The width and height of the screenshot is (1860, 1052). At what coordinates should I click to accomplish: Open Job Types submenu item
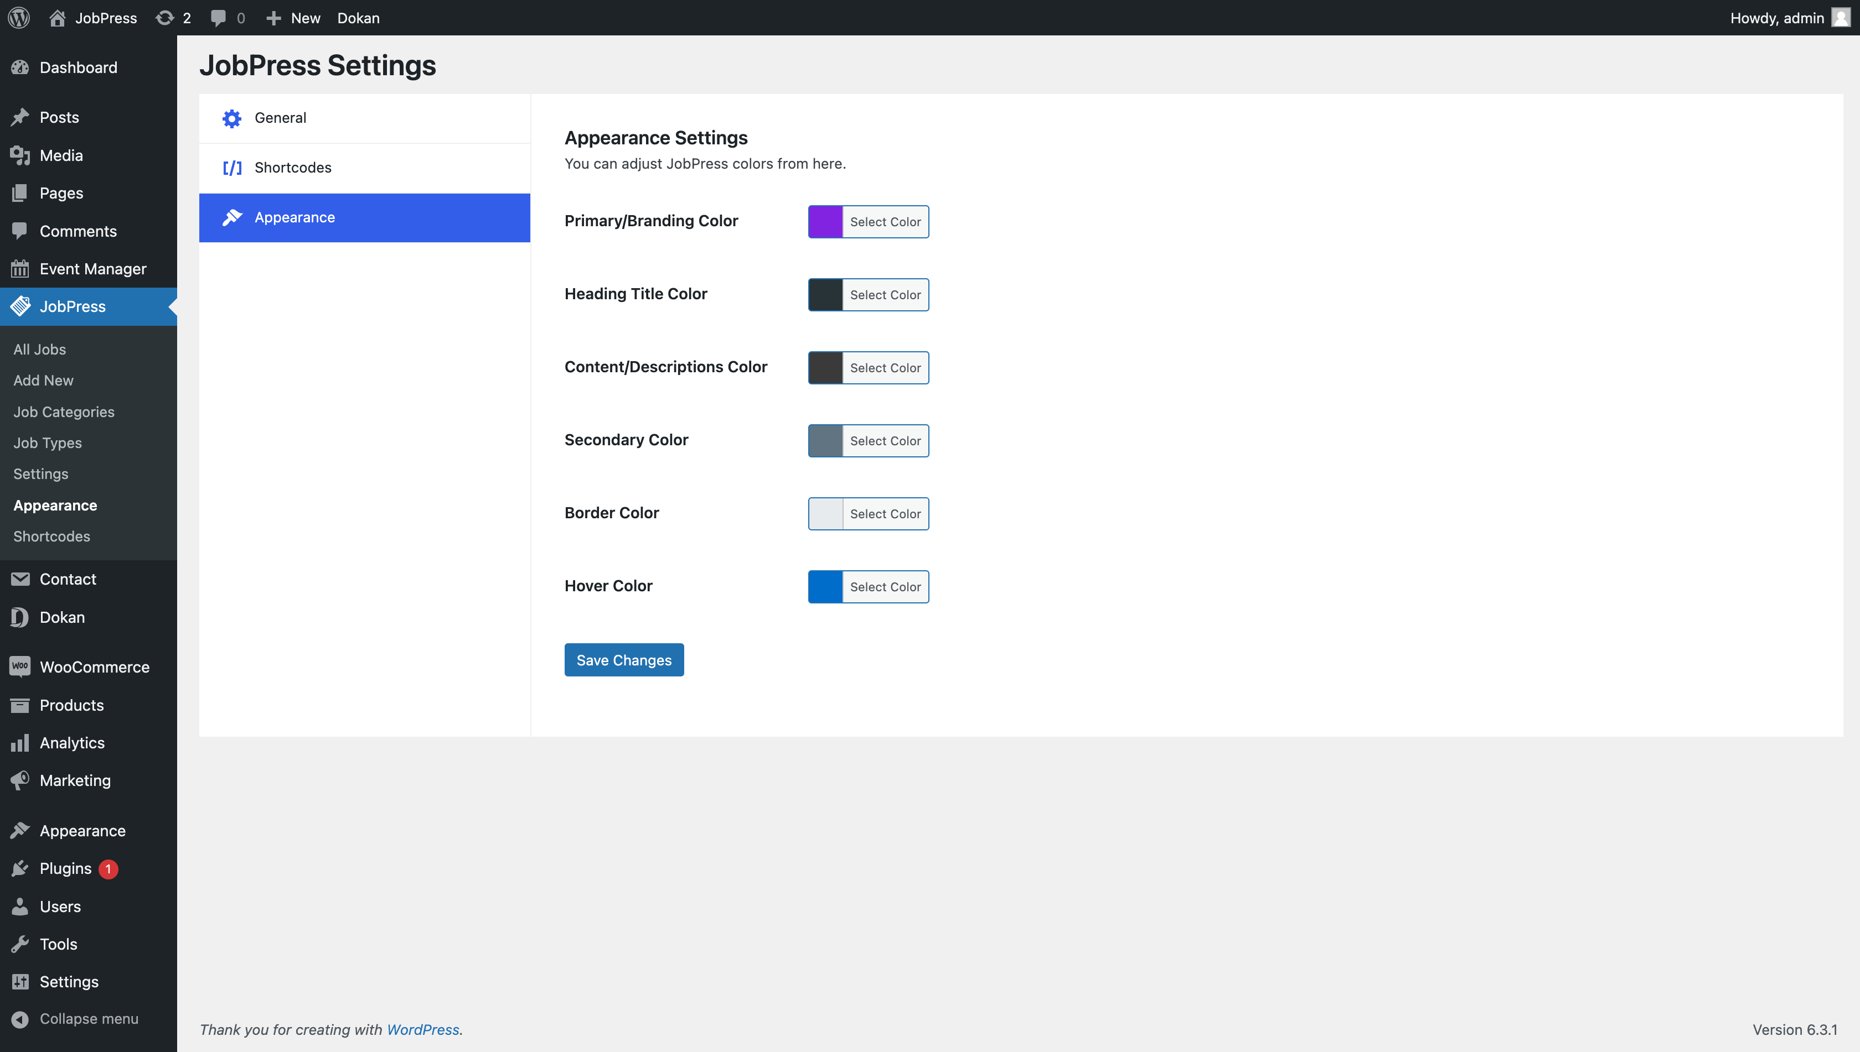48,443
